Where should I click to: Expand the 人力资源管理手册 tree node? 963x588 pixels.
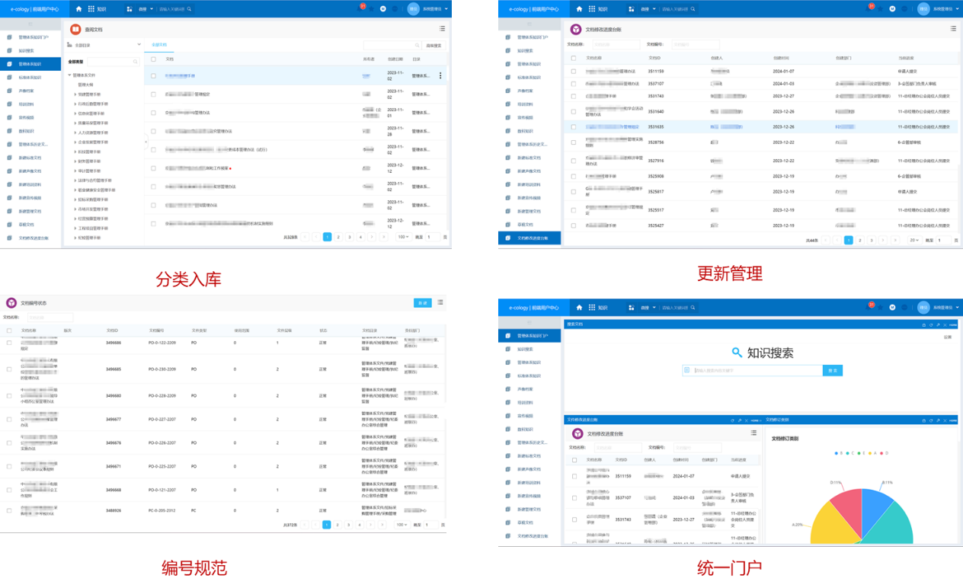pos(75,133)
